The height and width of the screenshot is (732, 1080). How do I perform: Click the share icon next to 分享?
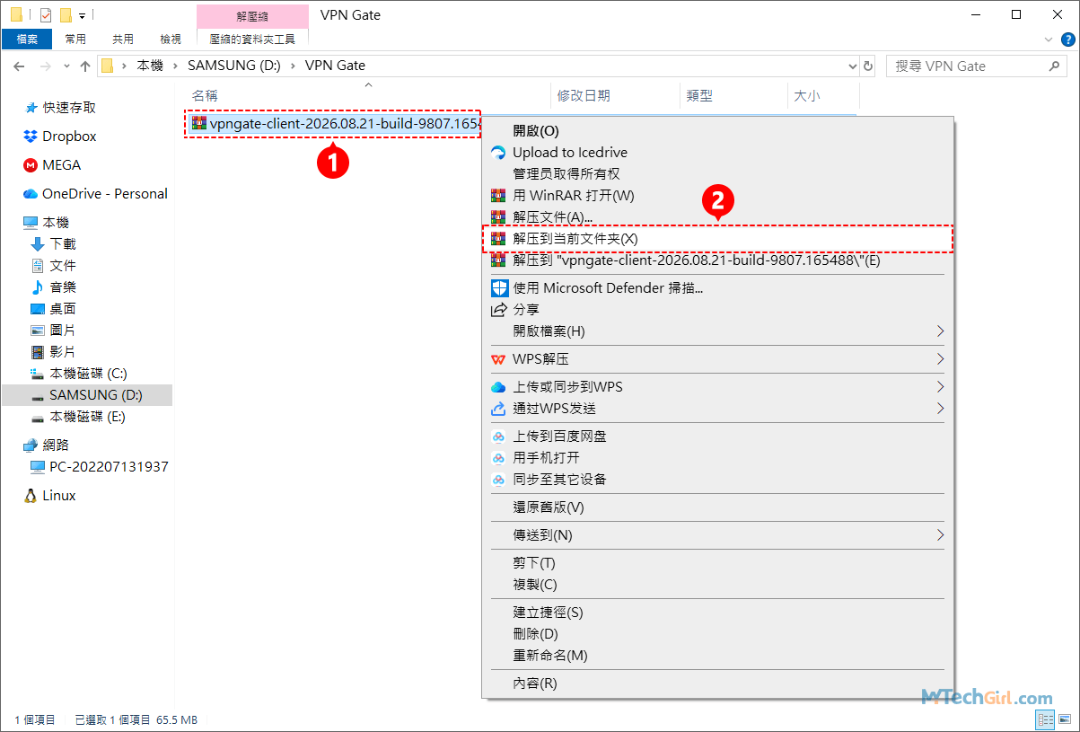tap(498, 310)
